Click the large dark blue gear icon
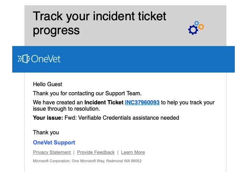Image resolution: width=246 pixels, height=172 pixels. tap(193, 30)
